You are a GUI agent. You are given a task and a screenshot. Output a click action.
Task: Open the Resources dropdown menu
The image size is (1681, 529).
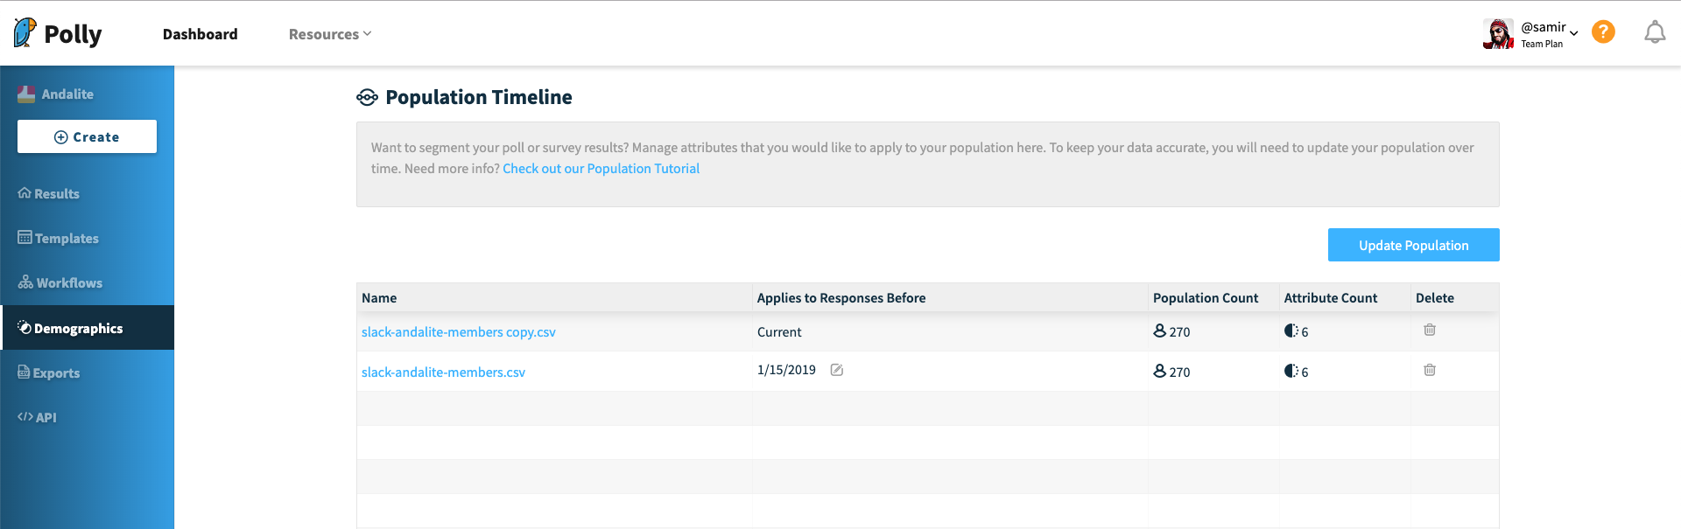330,34
